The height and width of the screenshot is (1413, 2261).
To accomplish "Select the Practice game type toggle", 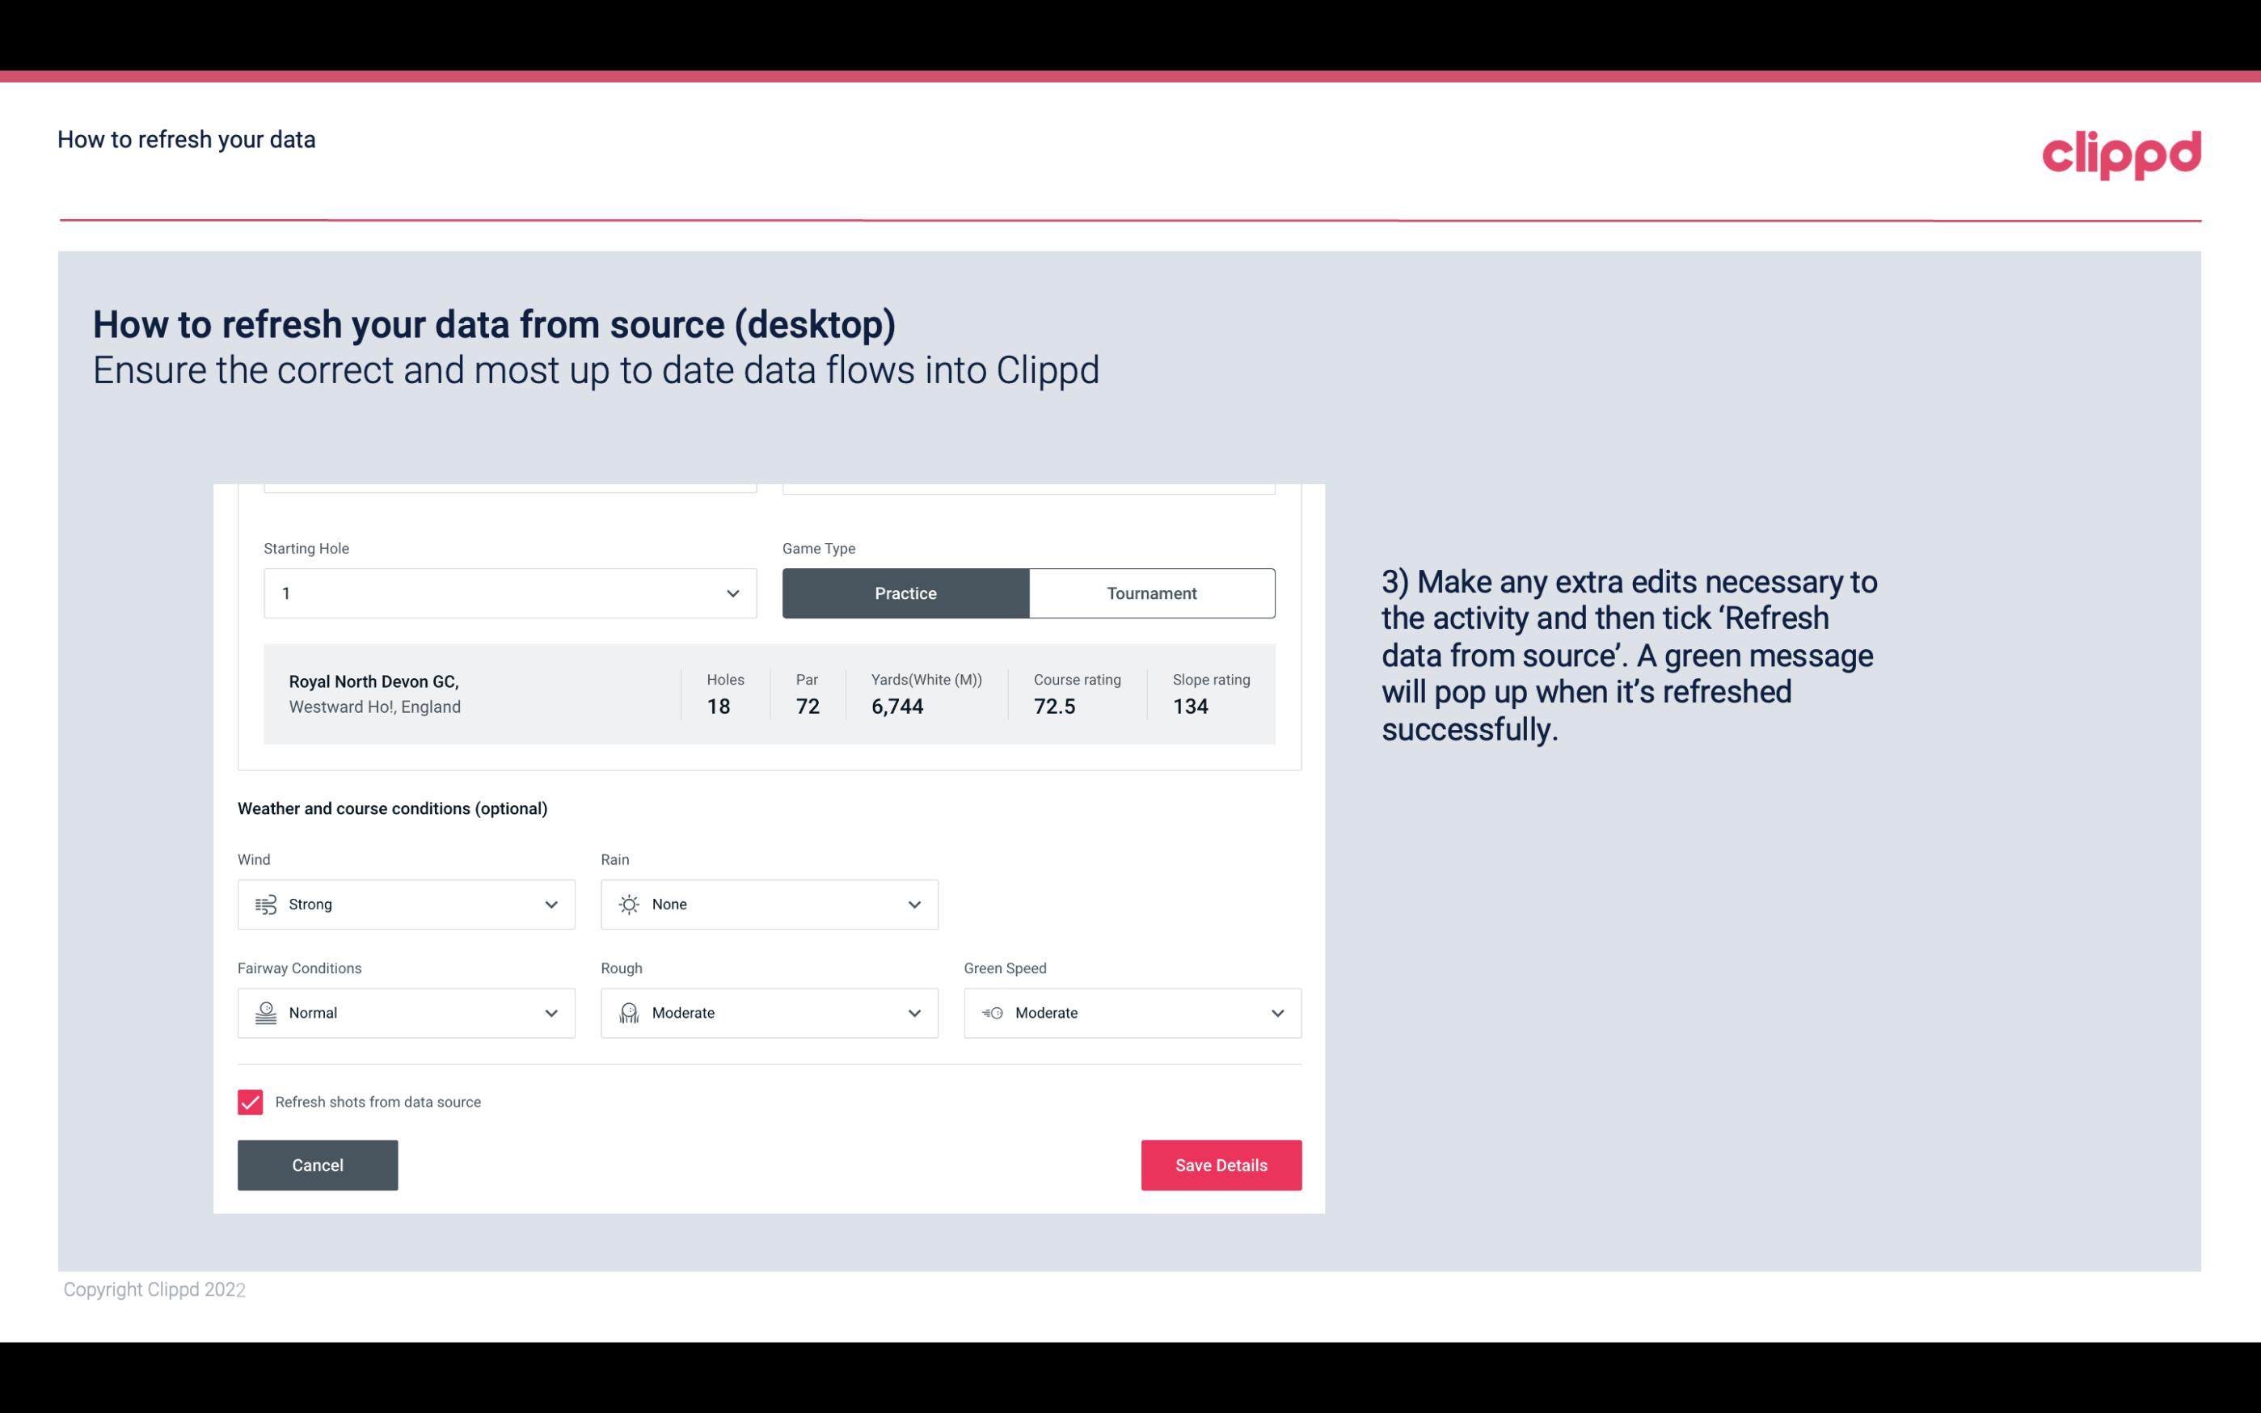I will 905,593.
